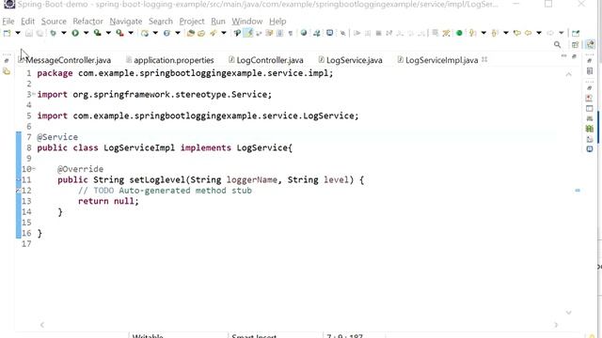Viewport: 602px width, 338px height.
Task: Click the Coverage launch icon
Action: point(98,34)
